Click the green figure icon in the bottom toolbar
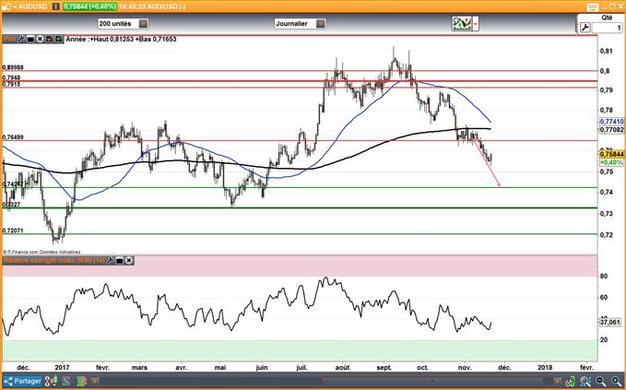This screenshot has width=626, height=390. click(x=571, y=381)
